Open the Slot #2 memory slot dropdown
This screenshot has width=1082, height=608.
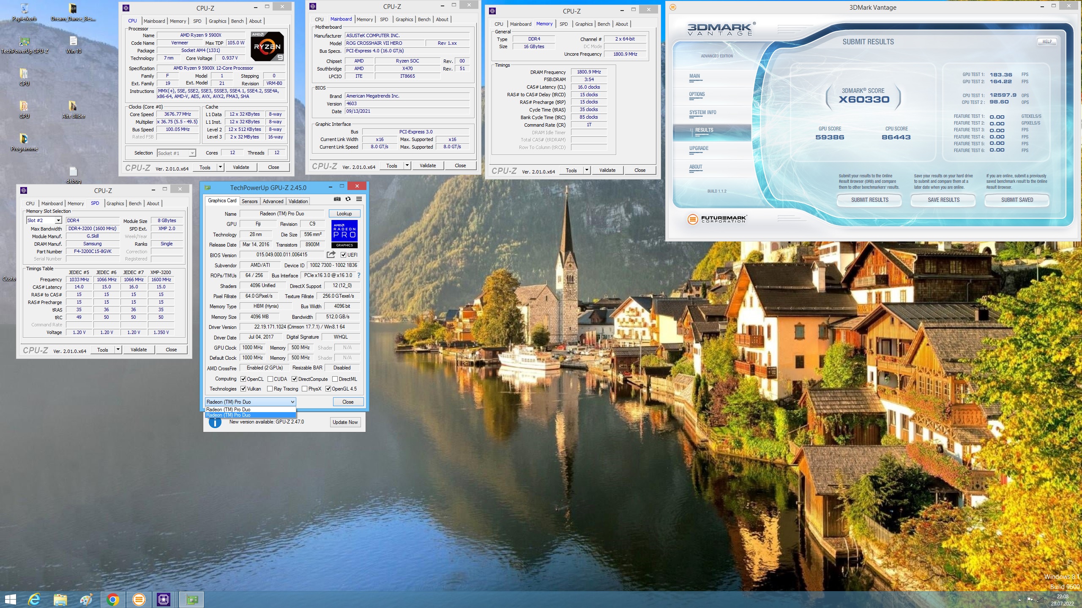point(44,220)
